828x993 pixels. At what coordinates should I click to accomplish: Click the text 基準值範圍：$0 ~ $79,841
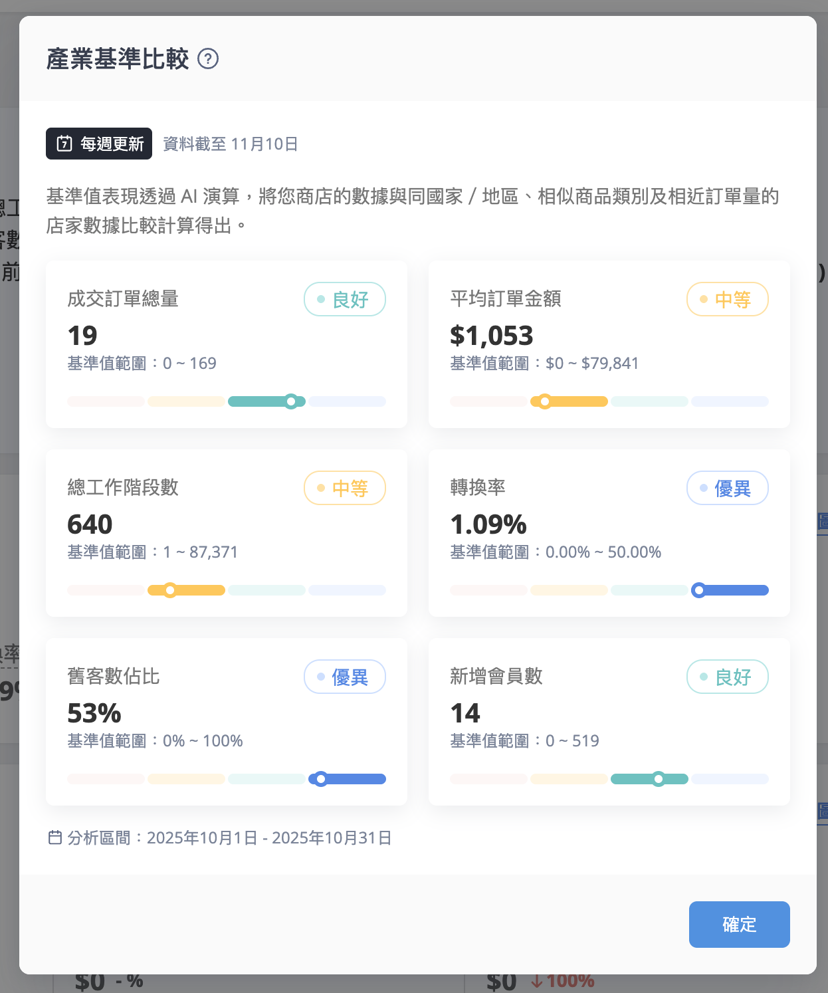click(x=544, y=364)
